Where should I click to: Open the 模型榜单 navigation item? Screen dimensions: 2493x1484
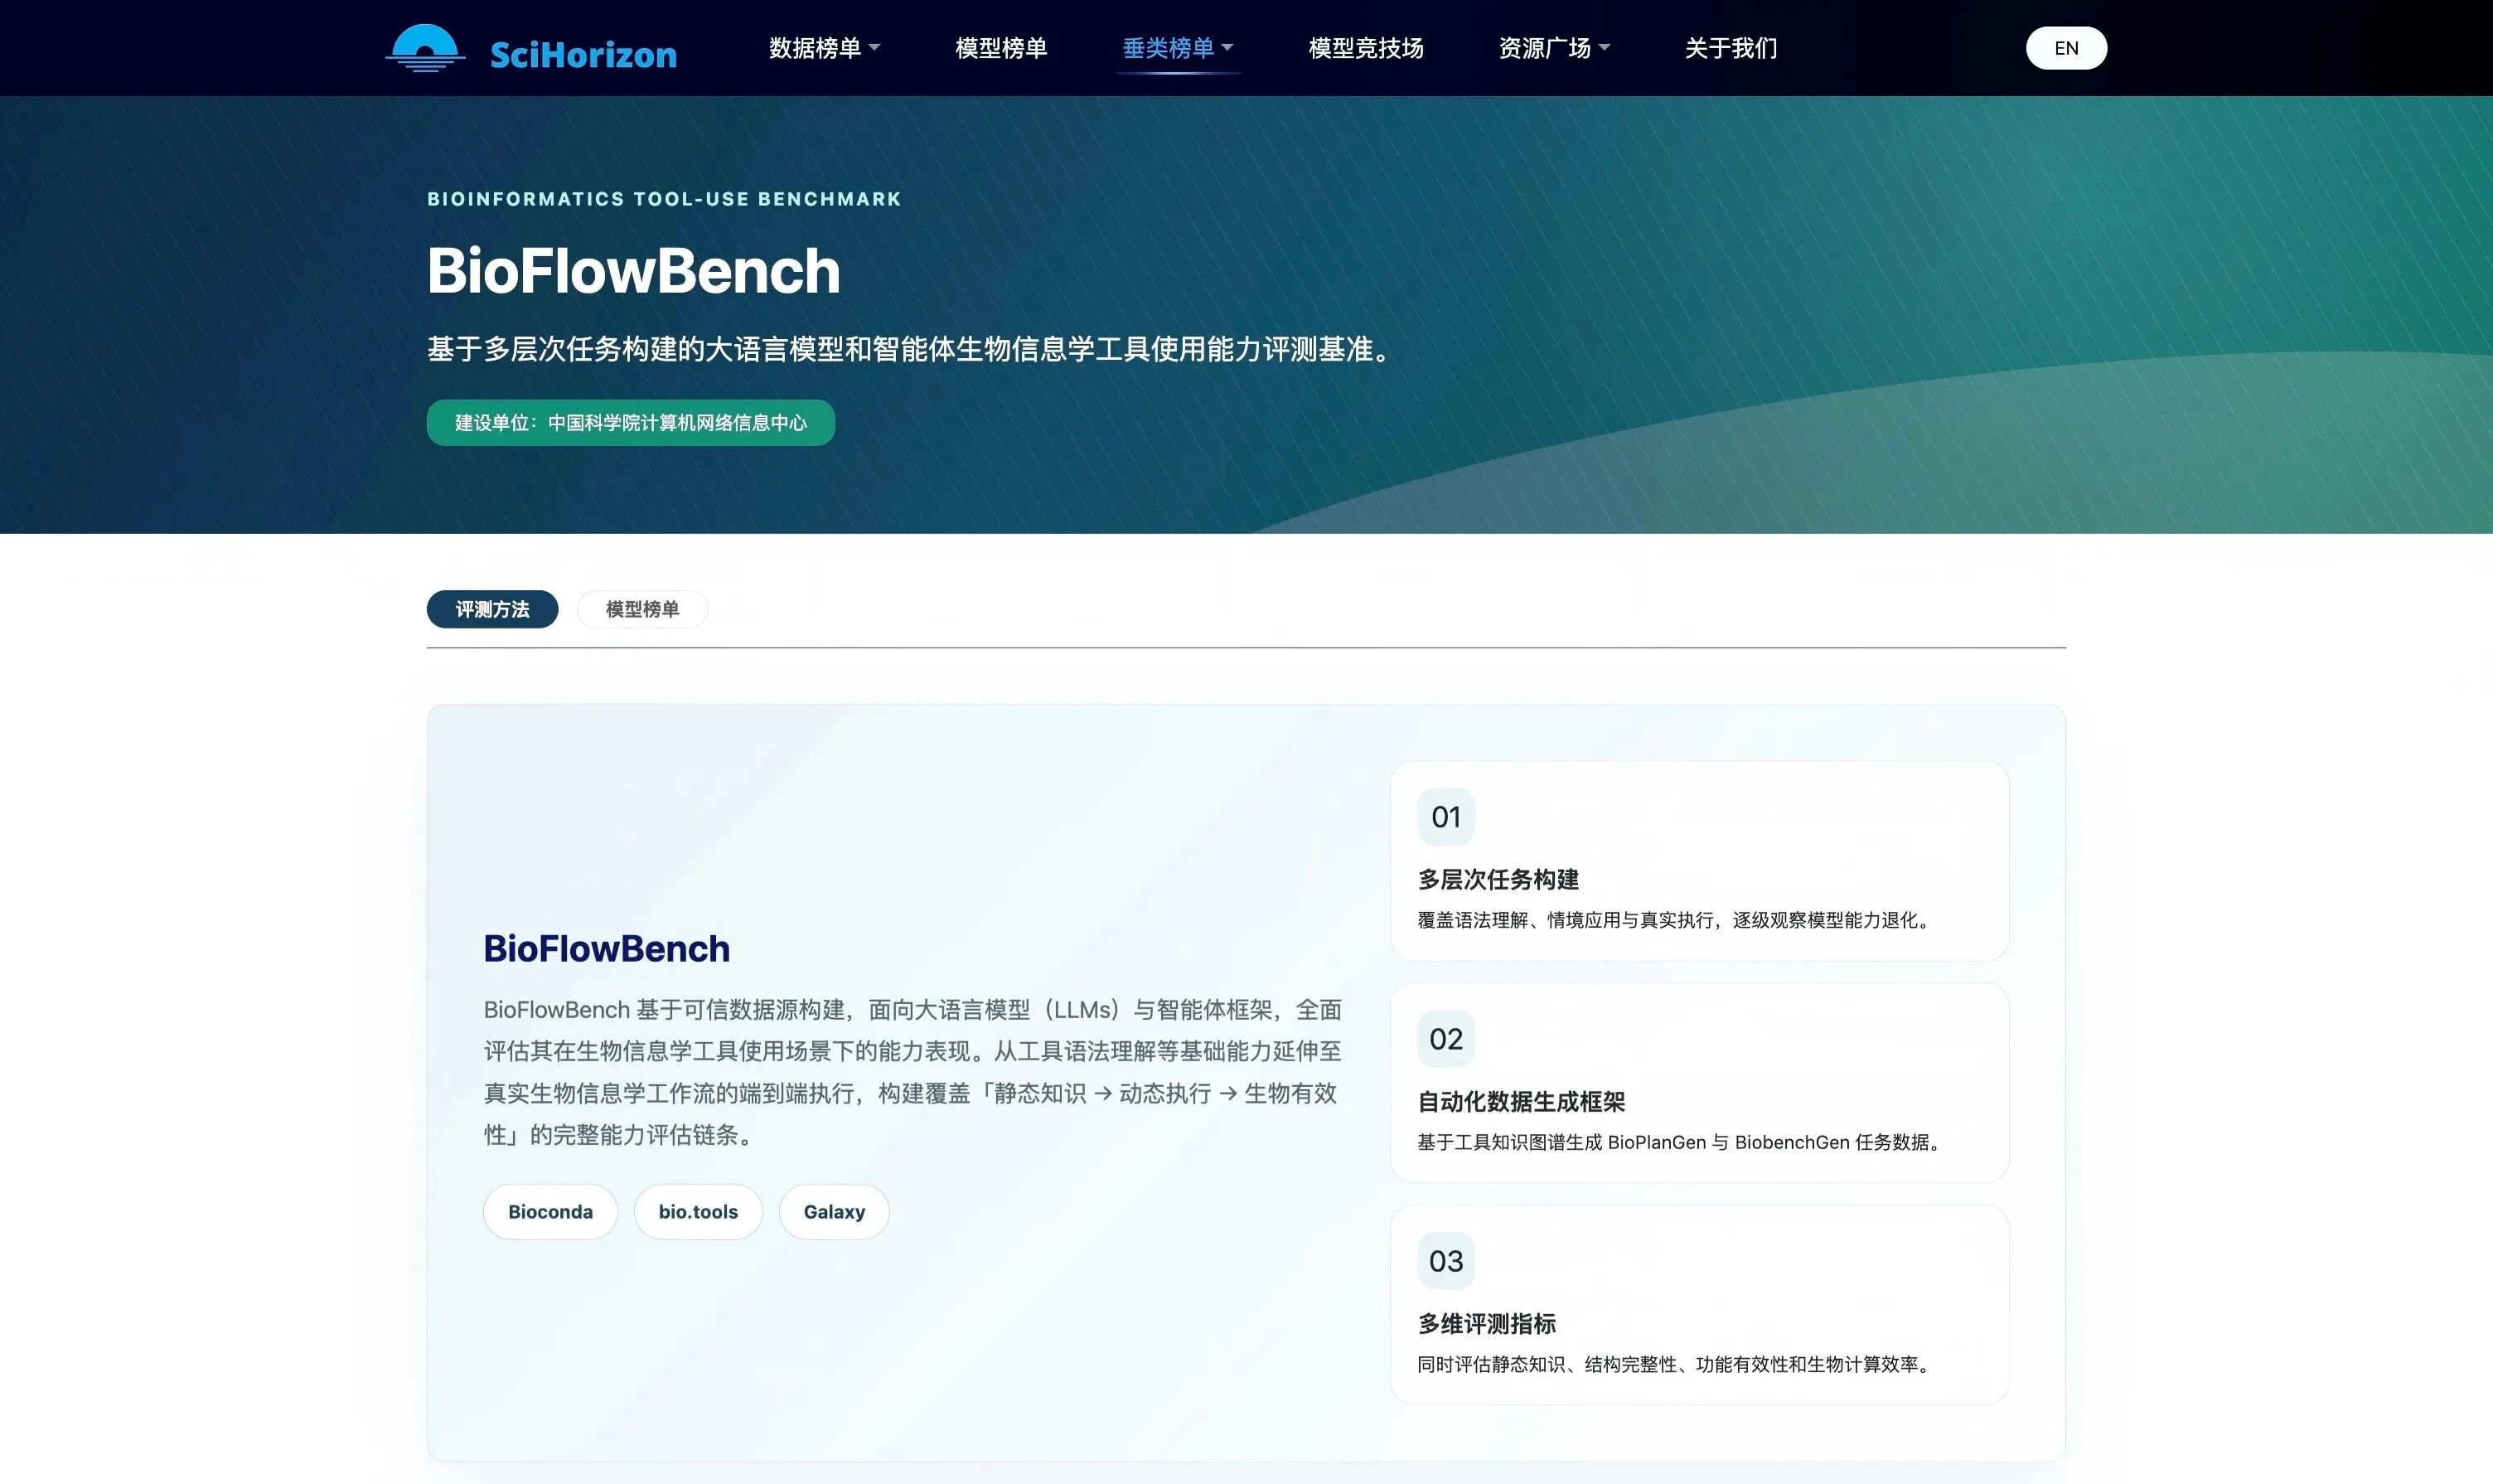coord(1000,48)
